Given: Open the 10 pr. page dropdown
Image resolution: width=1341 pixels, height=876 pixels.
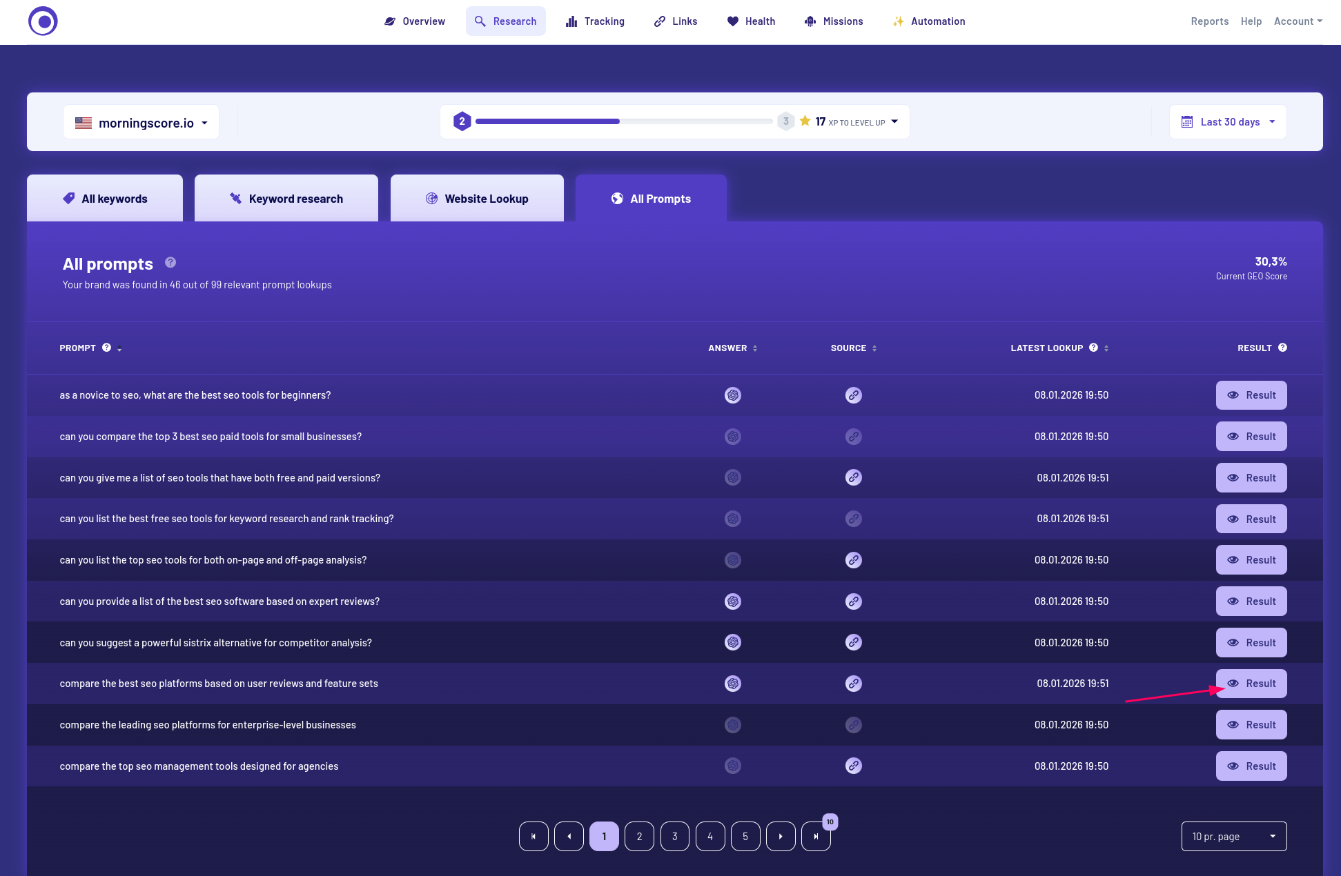Looking at the screenshot, I should (x=1233, y=836).
